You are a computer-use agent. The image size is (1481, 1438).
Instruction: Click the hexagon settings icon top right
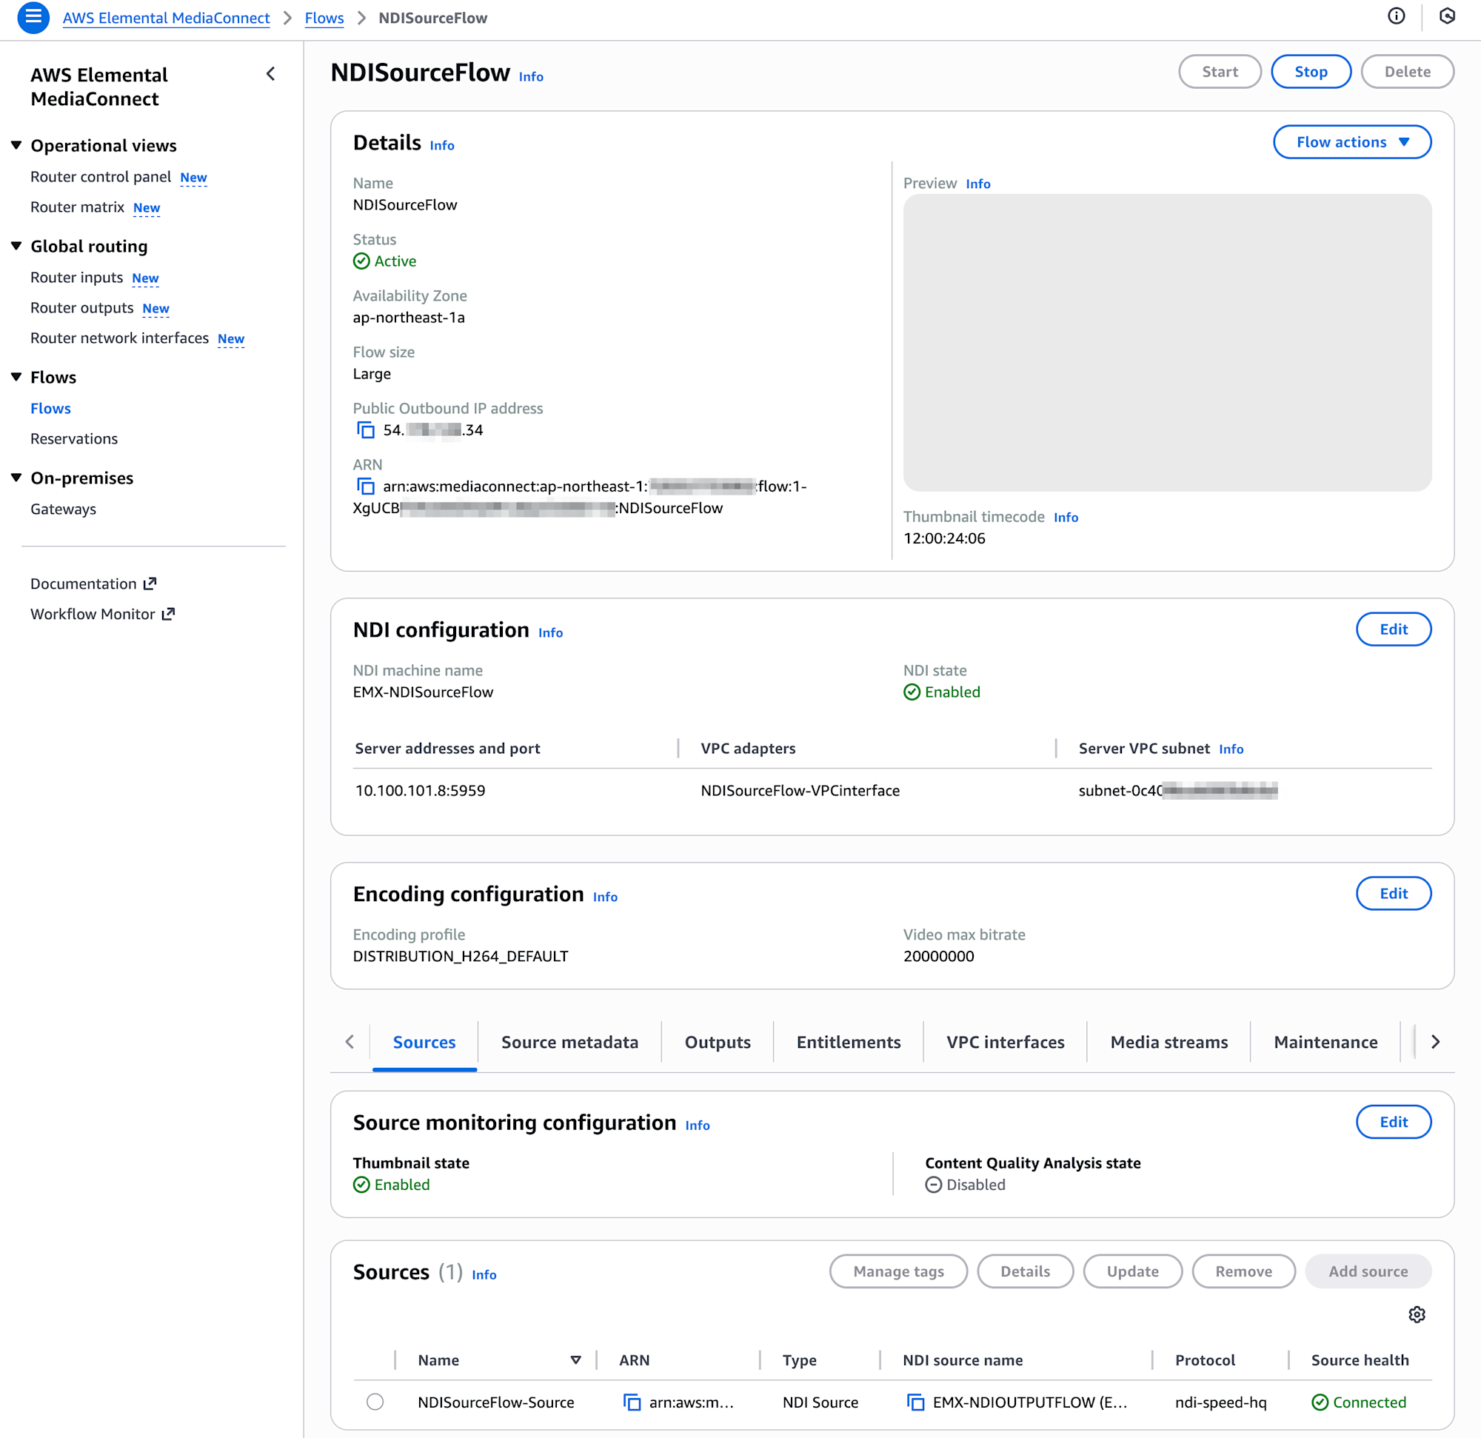click(x=1446, y=16)
